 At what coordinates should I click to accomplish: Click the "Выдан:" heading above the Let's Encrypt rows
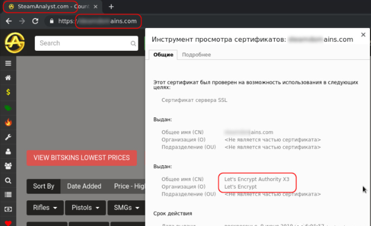pyautogui.click(x=163, y=166)
